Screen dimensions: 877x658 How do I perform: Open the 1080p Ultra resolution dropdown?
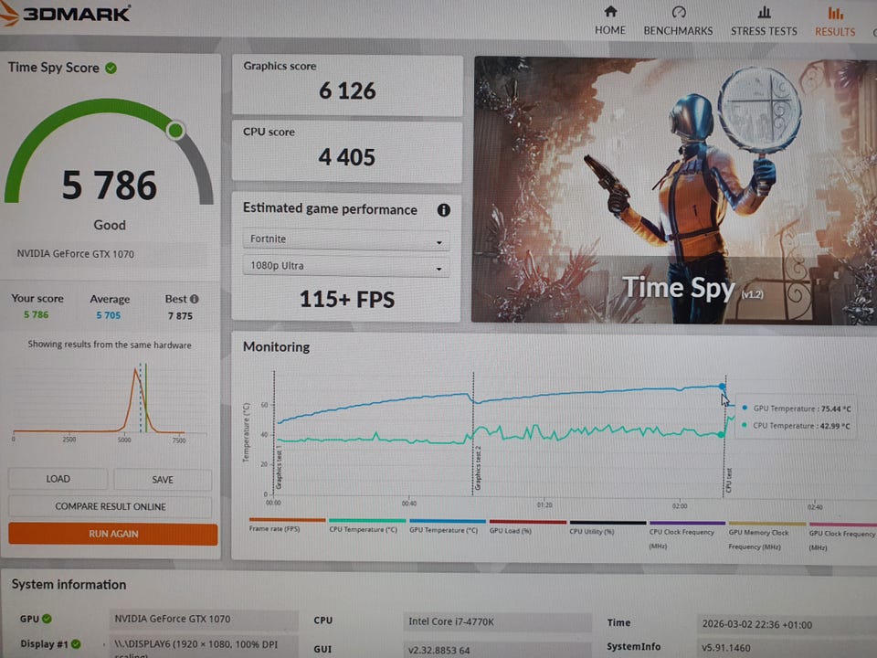point(346,266)
